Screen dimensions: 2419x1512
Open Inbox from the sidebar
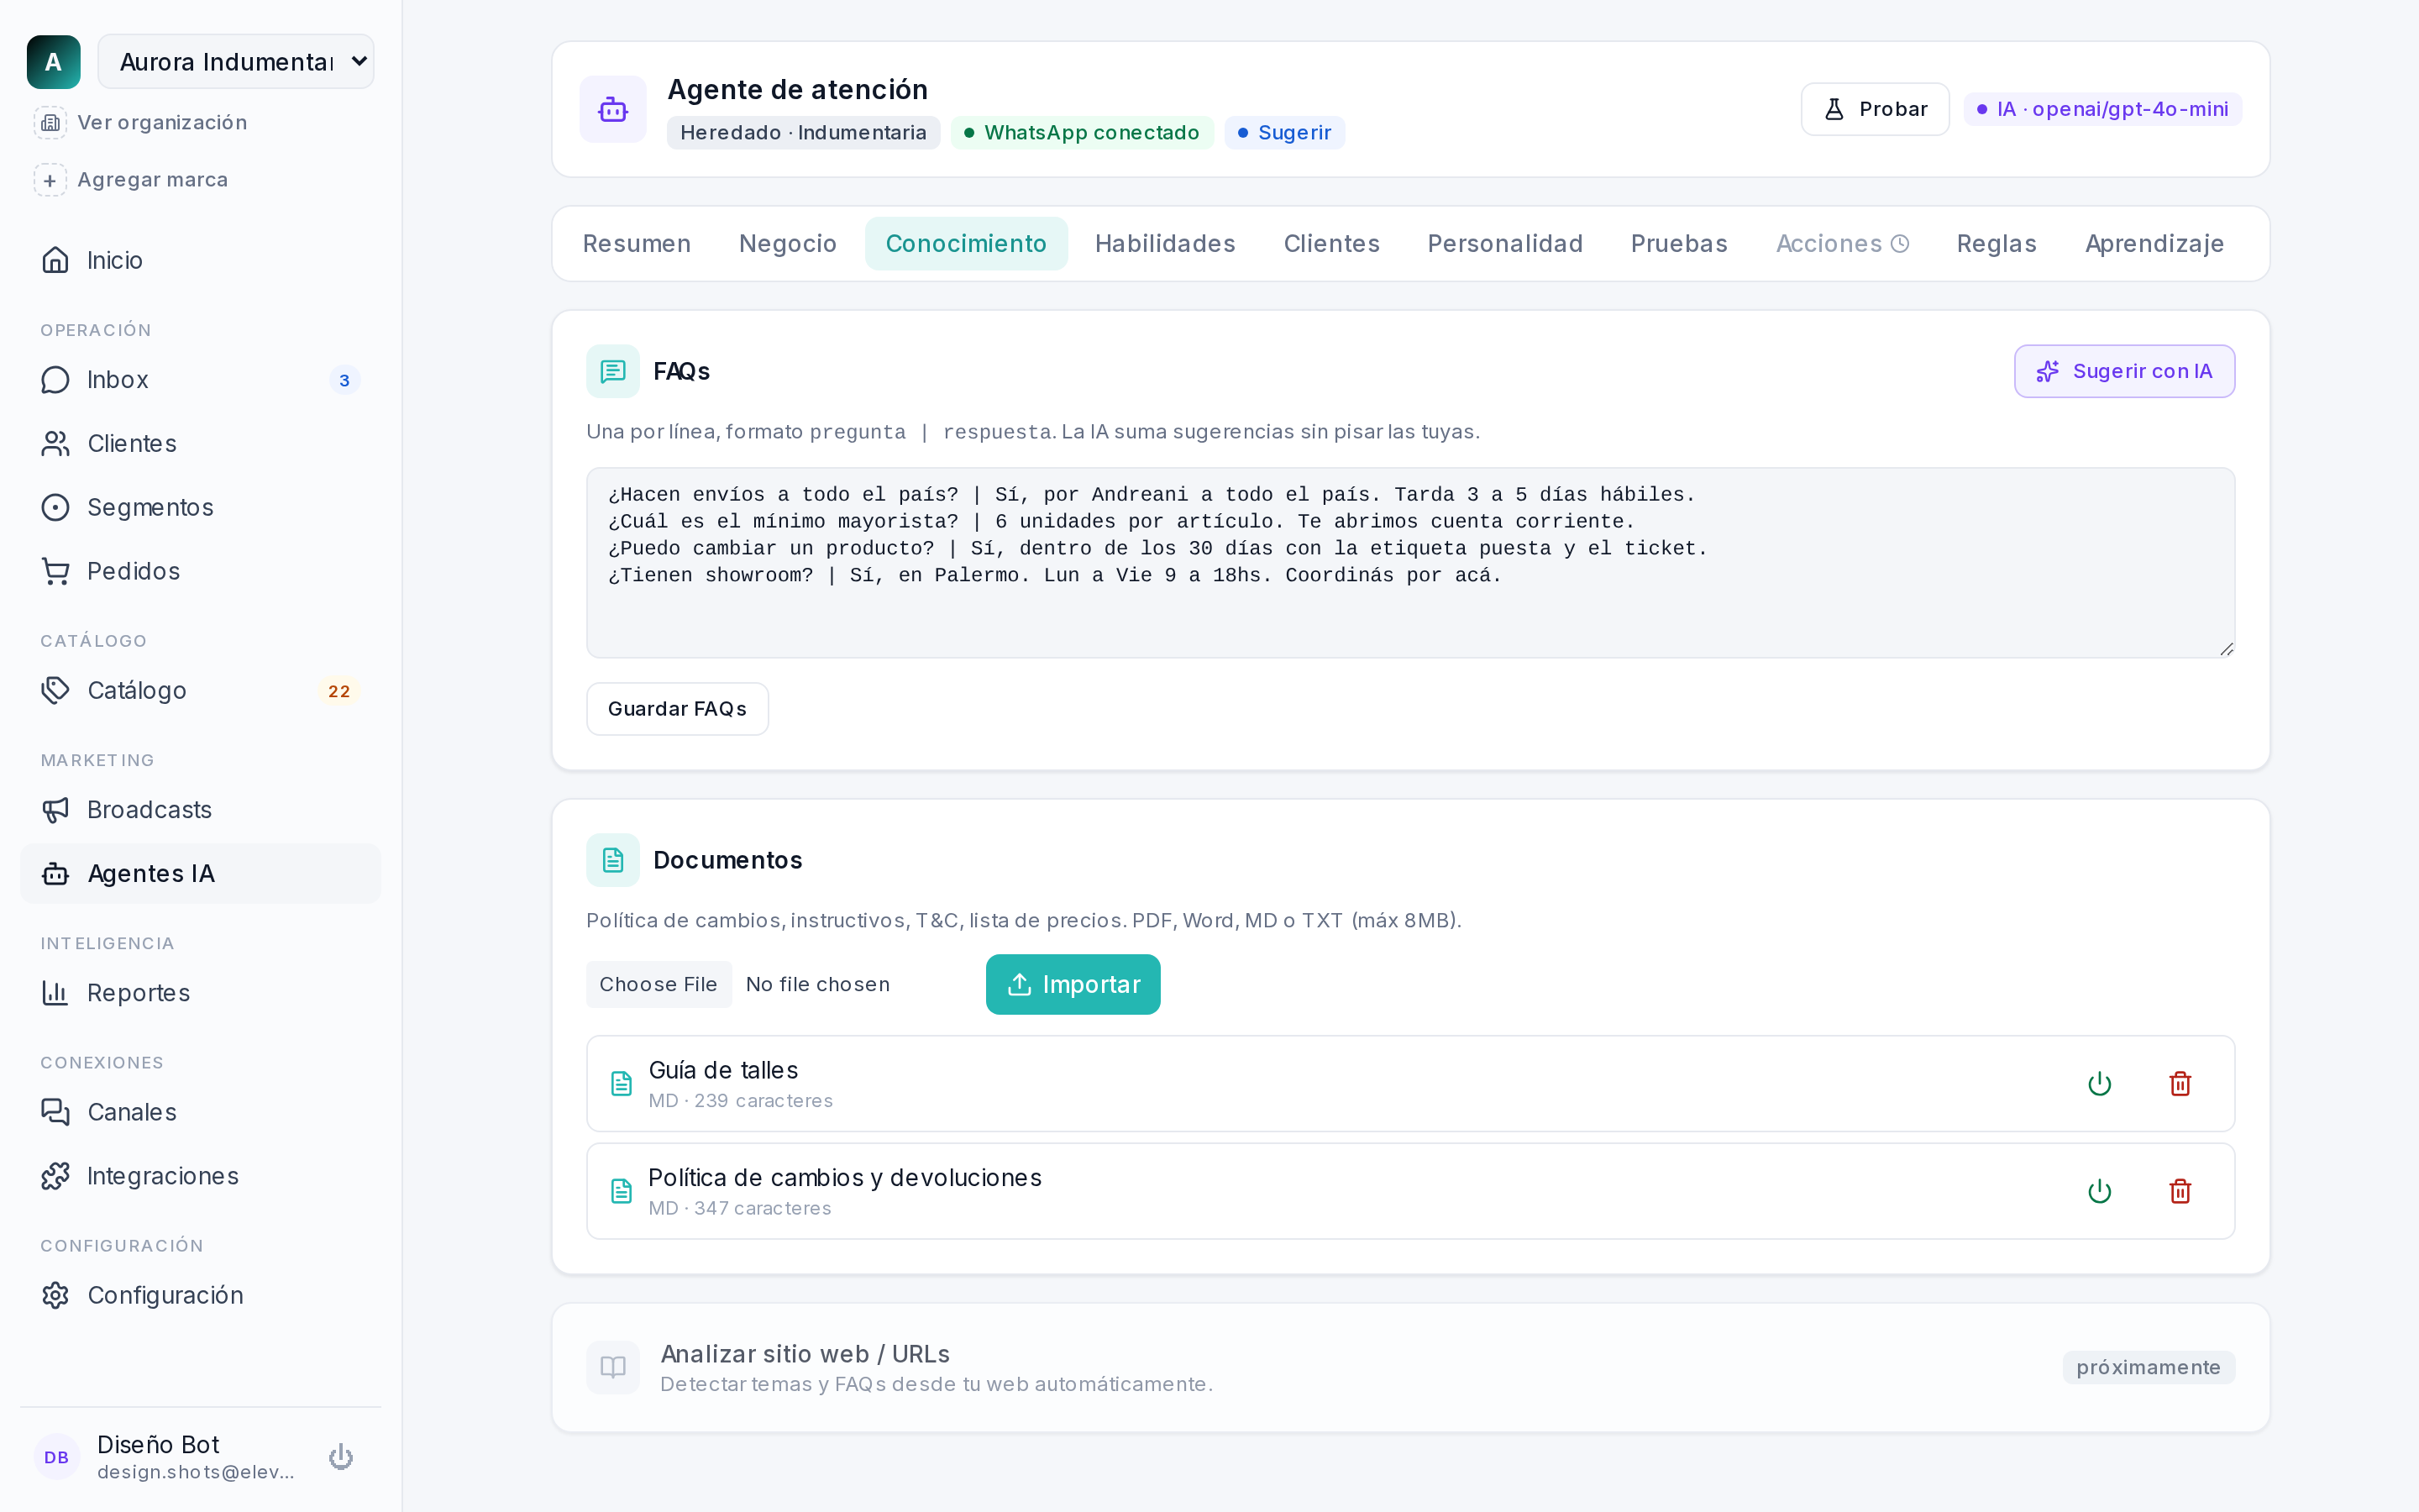click(x=200, y=380)
